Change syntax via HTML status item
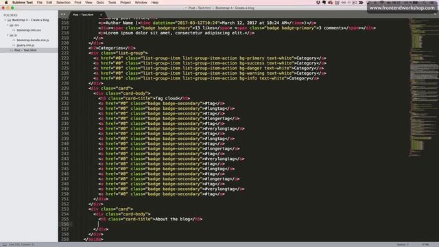Viewport: 439px width, 247px height. [x=425, y=244]
